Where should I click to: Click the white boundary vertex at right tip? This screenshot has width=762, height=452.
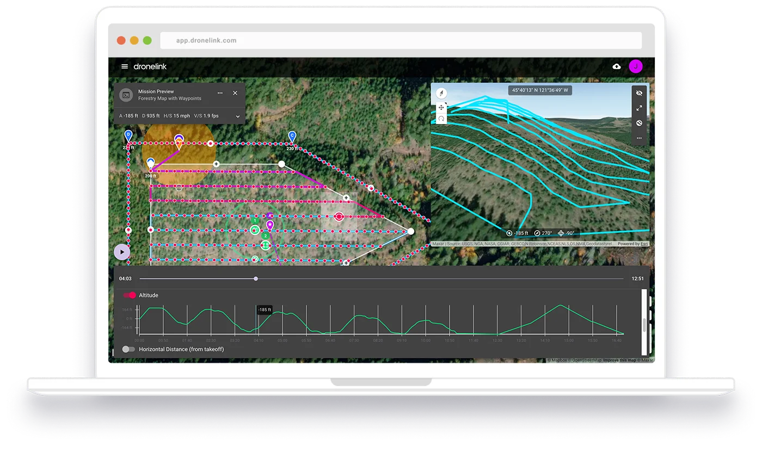point(411,232)
